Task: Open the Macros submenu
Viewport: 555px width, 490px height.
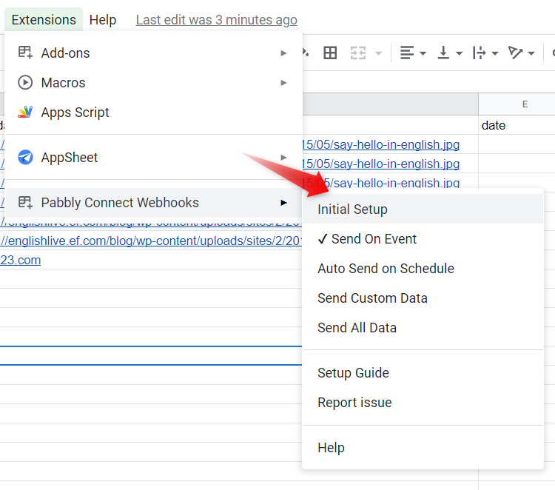Action: 153,83
